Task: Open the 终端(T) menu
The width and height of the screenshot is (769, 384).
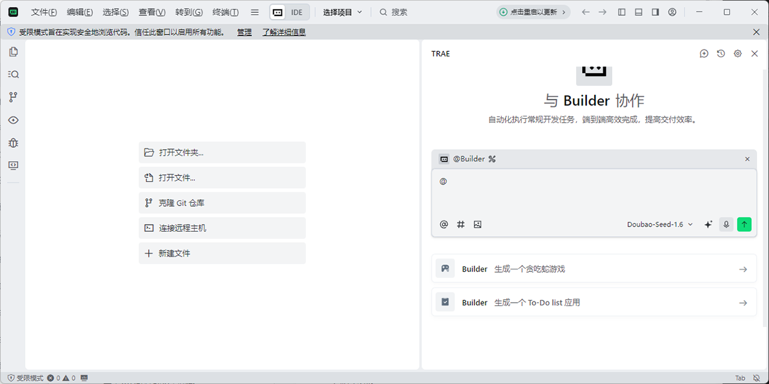Action: pyautogui.click(x=226, y=12)
